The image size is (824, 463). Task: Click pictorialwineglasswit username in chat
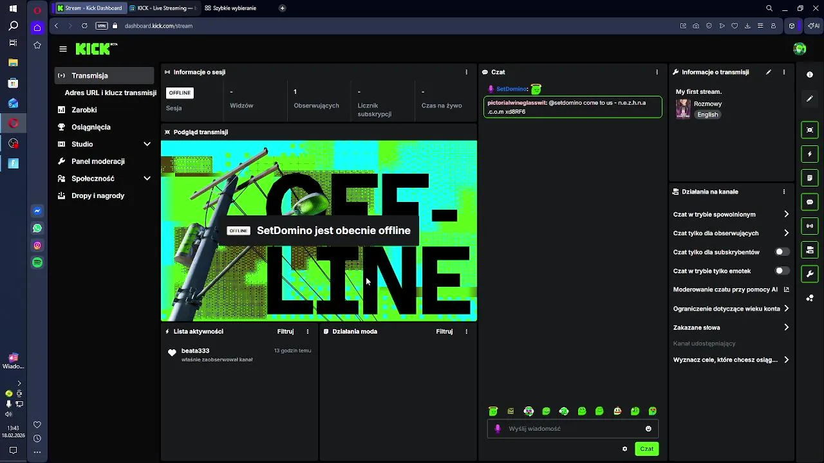click(x=517, y=103)
